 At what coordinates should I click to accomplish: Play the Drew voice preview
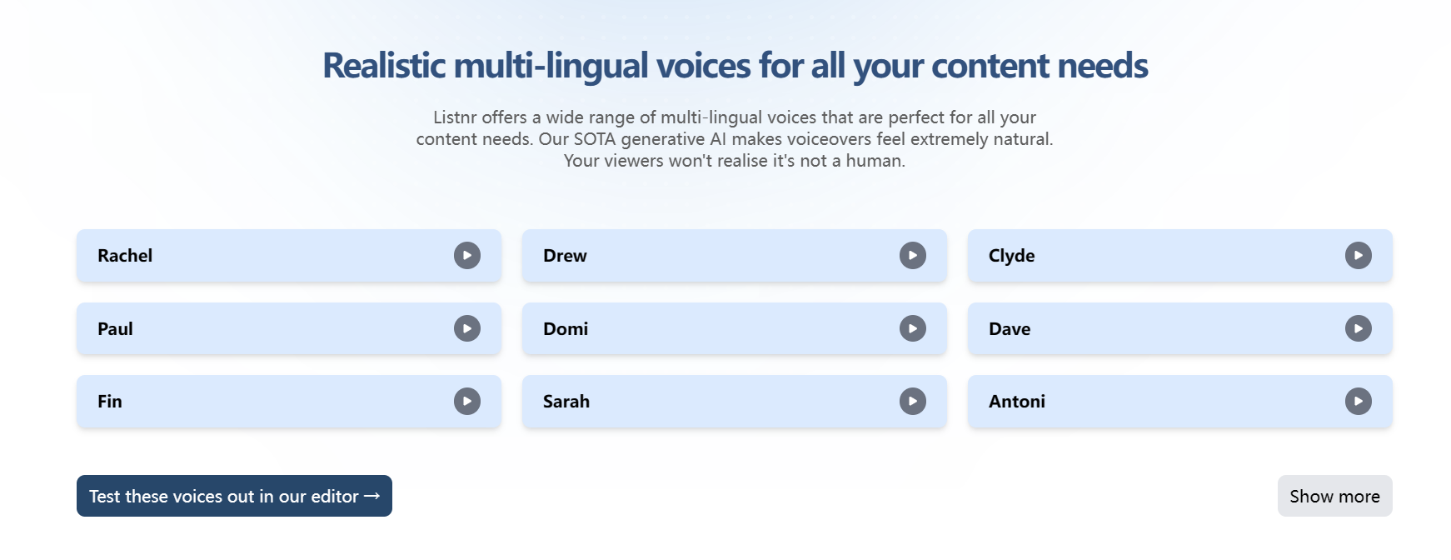(x=912, y=256)
